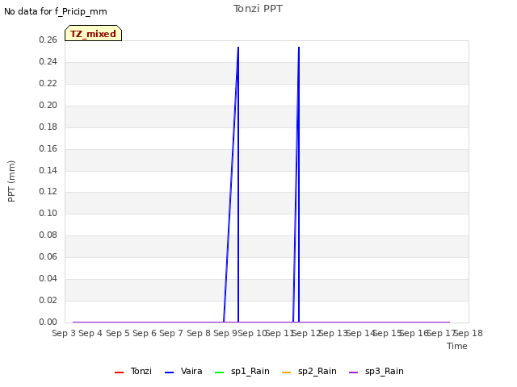Click the Sep 3 x-axis tick label
The height and width of the screenshot is (387, 517).
pos(64,333)
